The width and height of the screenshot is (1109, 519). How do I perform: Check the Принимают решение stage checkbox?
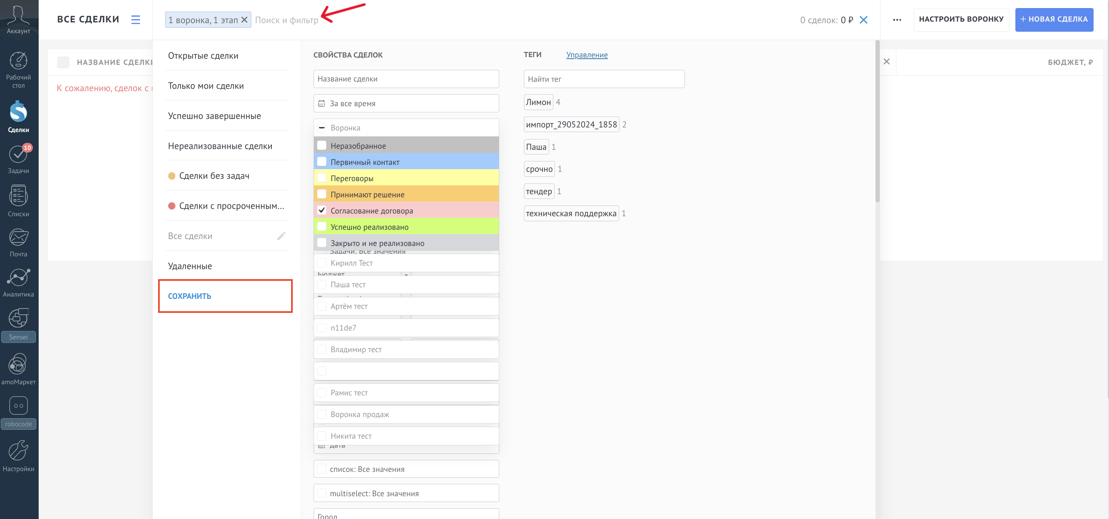coord(322,194)
